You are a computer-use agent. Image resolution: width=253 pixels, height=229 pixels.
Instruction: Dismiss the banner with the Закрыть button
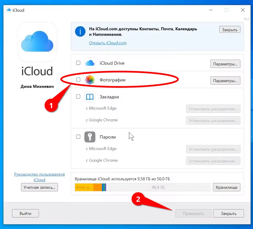pyautogui.click(x=230, y=29)
